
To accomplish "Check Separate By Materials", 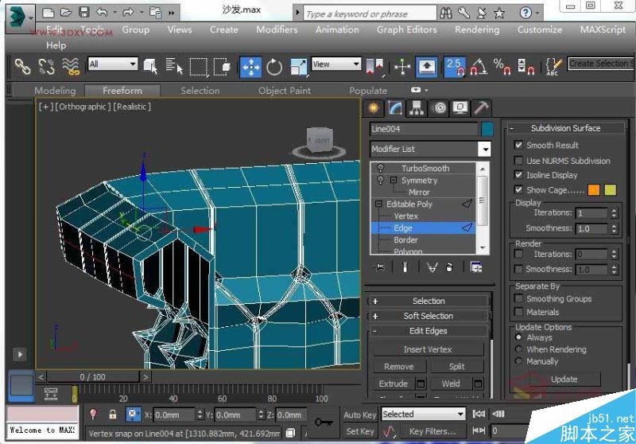I will point(518,312).
